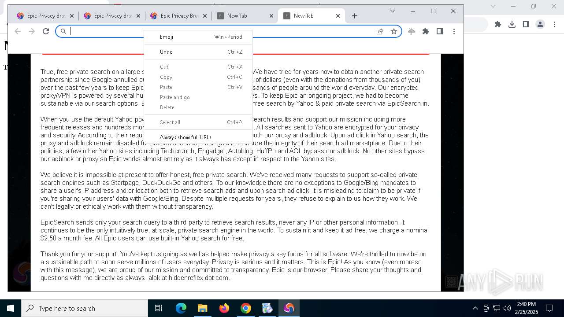Open the Windows Start menu

(x=11, y=308)
